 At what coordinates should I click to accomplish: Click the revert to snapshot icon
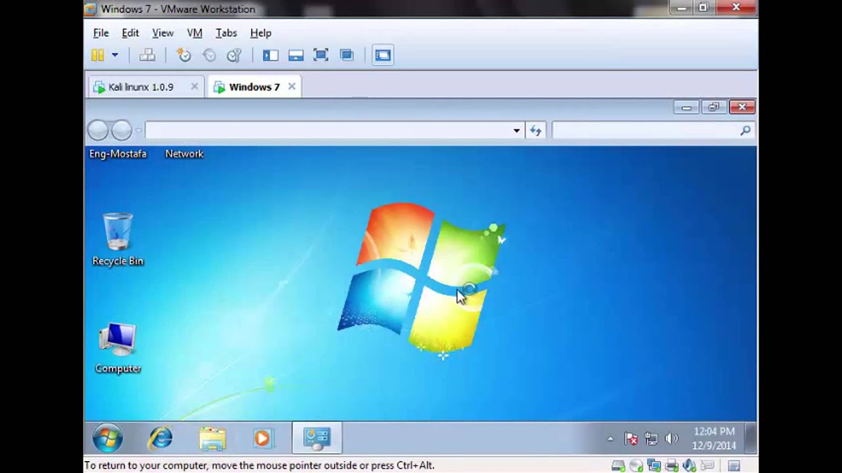tap(209, 55)
